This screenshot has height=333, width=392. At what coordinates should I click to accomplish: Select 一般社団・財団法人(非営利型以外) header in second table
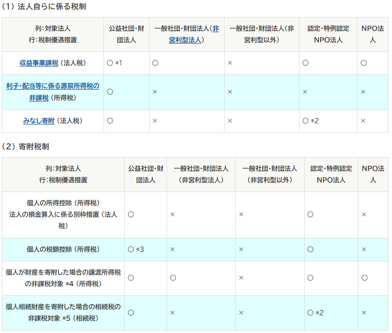pyautogui.click(x=270, y=174)
